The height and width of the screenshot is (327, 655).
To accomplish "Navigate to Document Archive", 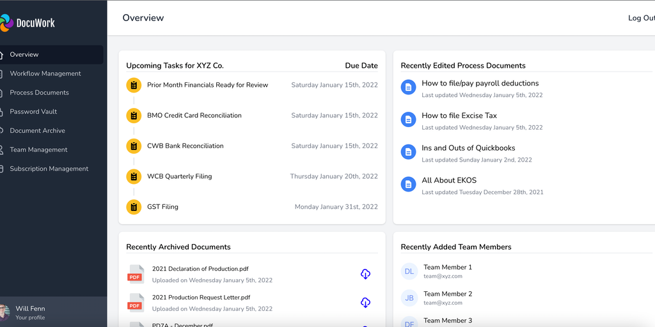I will [37, 131].
